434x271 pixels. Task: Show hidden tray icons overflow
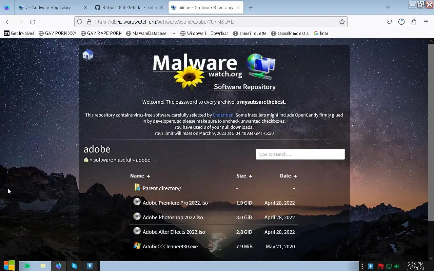tap(362, 266)
